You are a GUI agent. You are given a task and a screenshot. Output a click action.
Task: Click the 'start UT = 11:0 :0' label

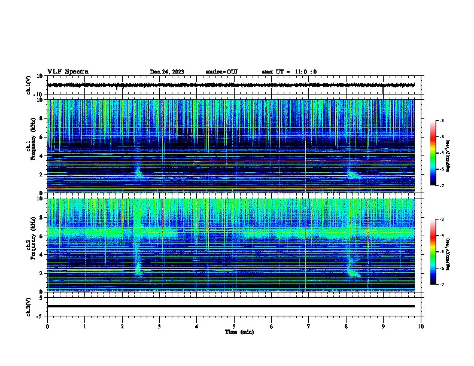pyautogui.click(x=289, y=72)
